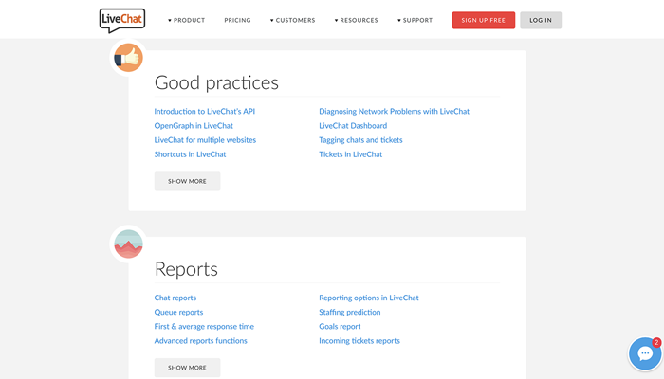Open Diagnosing Network Problems with LiveChat
This screenshot has width=664, height=379.
click(395, 111)
